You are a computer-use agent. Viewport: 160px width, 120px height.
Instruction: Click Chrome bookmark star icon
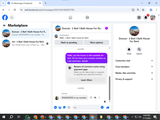pos(143,10)
